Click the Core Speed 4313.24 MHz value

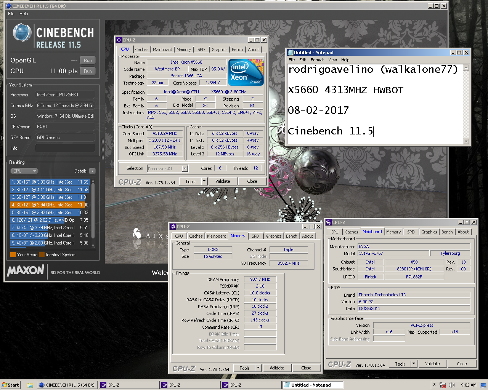tap(165, 134)
